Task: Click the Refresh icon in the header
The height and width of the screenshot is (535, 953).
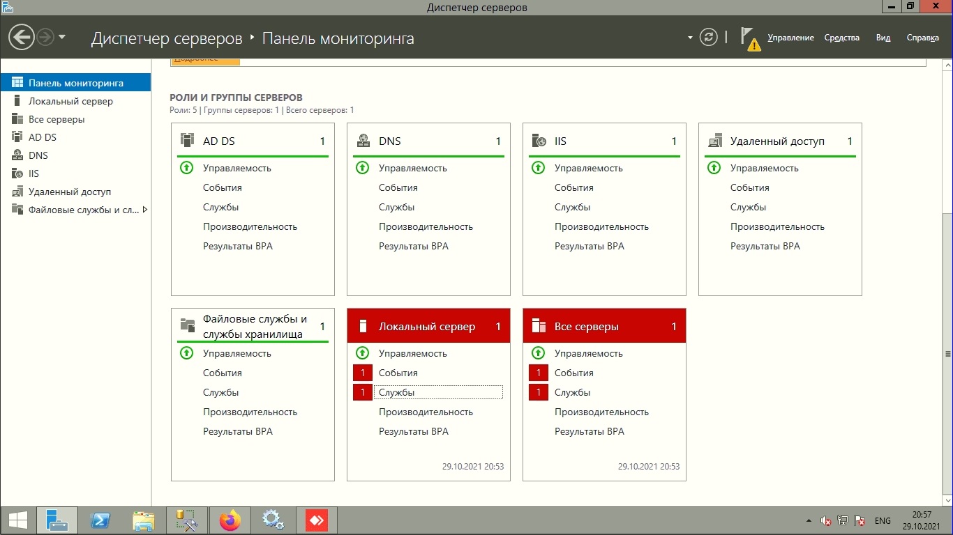Action: coord(709,37)
